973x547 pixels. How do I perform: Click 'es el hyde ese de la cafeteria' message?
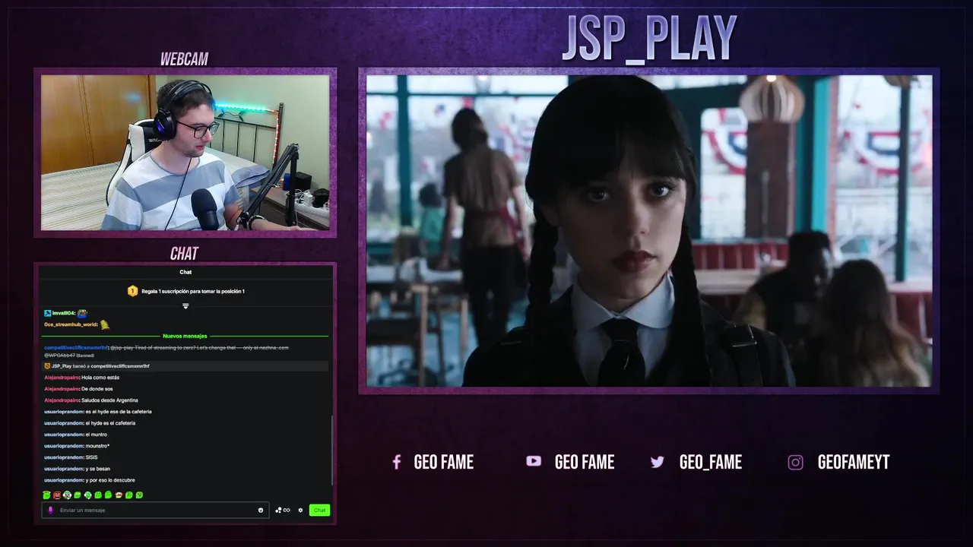click(x=118, y=412)
